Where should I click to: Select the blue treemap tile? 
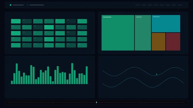pyautogui.click(x=166, y=24)
